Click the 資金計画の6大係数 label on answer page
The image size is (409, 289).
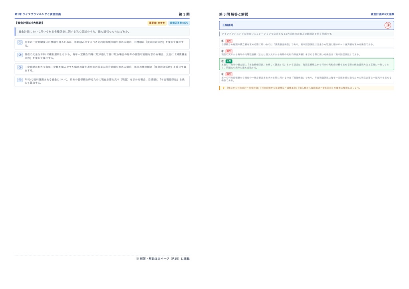[x=382, y=14]
